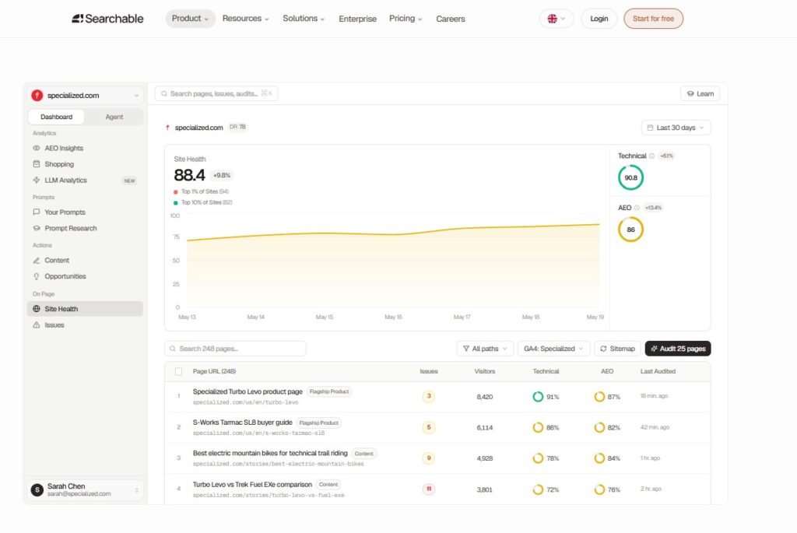
Task: Click the Sitemap button
Action: pos(617,349)
